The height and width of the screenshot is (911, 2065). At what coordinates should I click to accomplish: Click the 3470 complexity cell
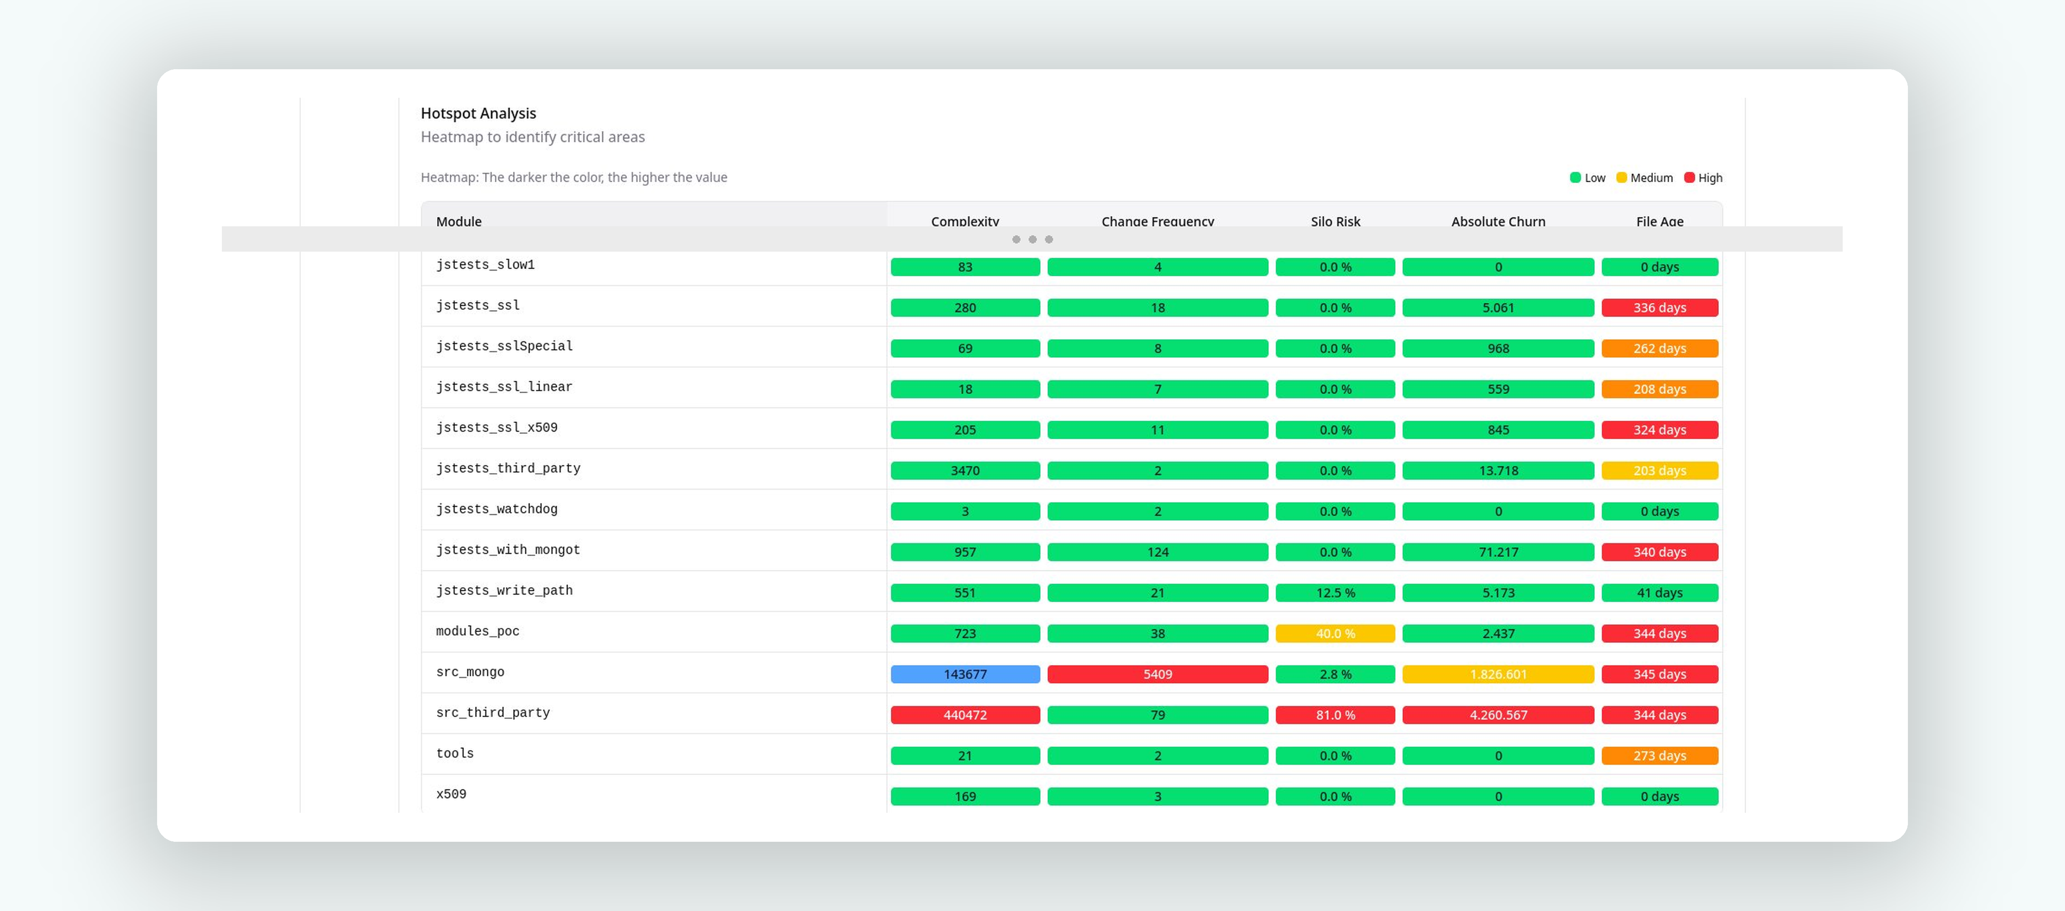(964, 471)
